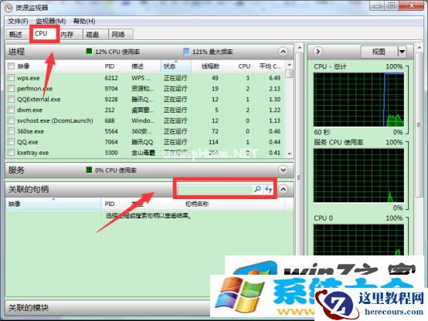Select the wps.exe process row name
This screenshot has width=428, height=321.
click(x=29, y=78)
